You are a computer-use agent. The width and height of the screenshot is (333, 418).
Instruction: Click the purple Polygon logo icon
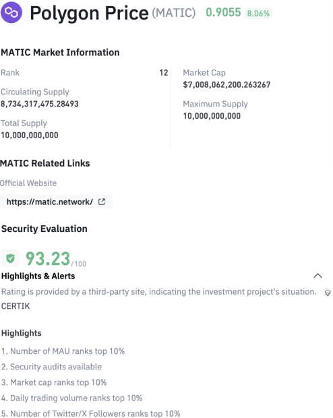[x=11, y=12]
